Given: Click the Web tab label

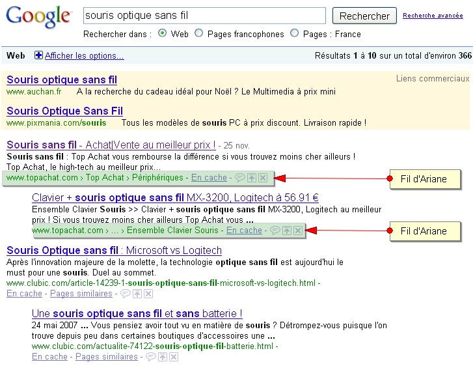Looking at the screenshot, I should (16, 55).
